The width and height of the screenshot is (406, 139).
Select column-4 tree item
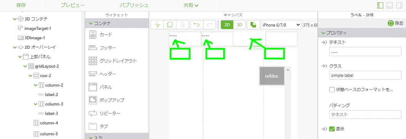[49, 123]
